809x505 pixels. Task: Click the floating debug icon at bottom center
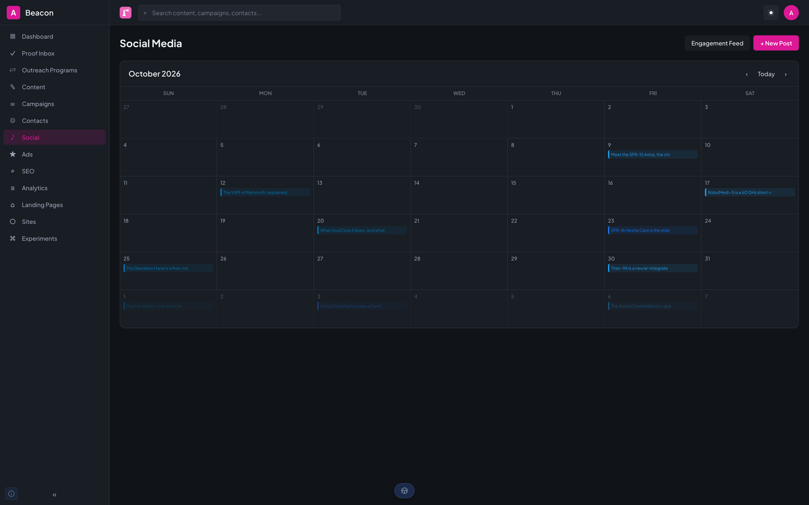pyautogui.click(x=404, y=491)
